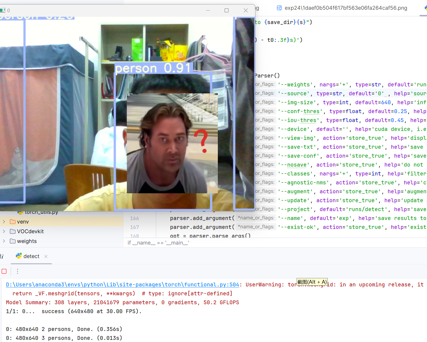Click the person 0.91 detection label
This screenshot has width=427, height=342.
[x=153, y=68]
